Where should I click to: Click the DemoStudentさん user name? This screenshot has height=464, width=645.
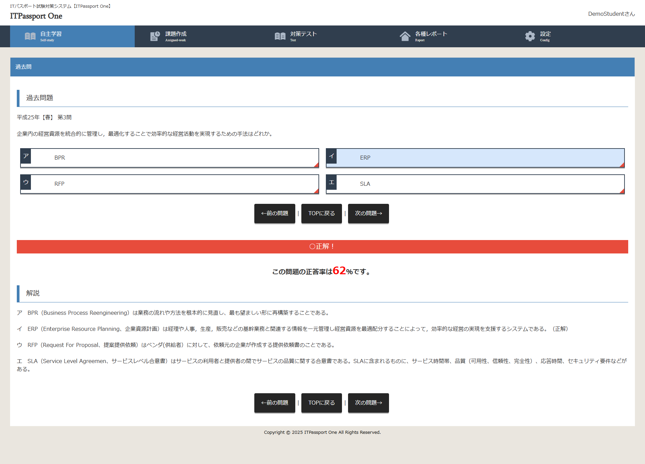point(611,14)
